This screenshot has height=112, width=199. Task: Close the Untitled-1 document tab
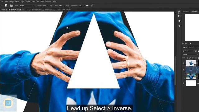24,10
